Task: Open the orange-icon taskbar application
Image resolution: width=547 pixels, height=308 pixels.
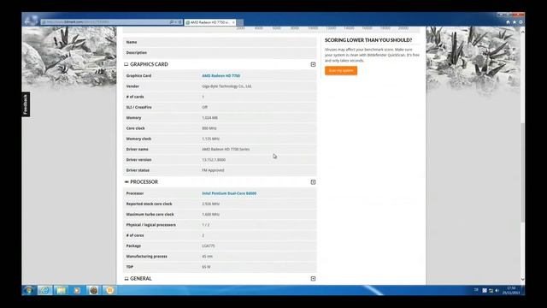Action: [x=109, y=291]
